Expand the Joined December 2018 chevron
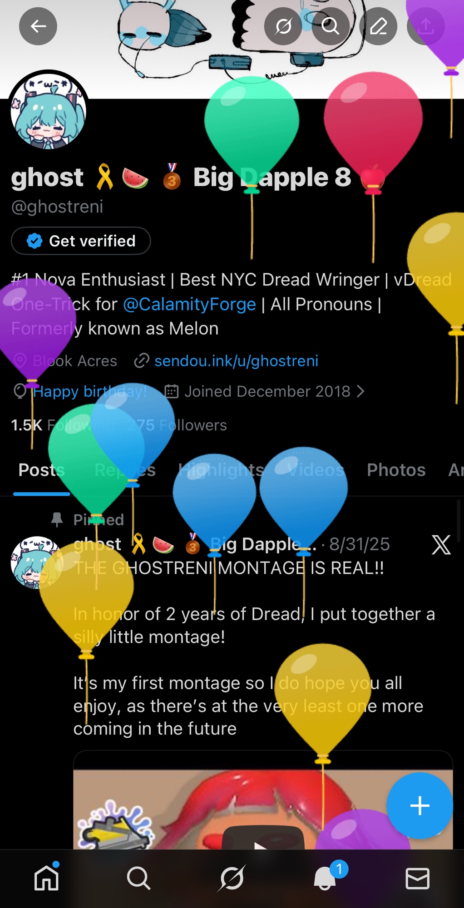Viewport: 464px width, 908px height. click(360, 391)
